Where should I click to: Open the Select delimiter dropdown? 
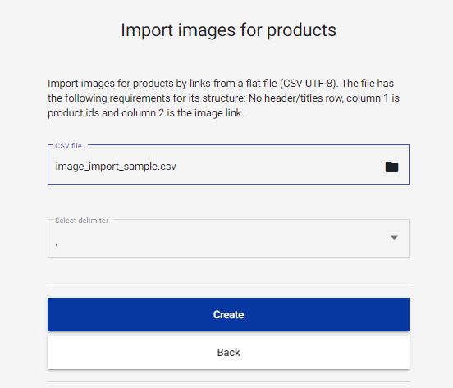[x=228, y=238]
